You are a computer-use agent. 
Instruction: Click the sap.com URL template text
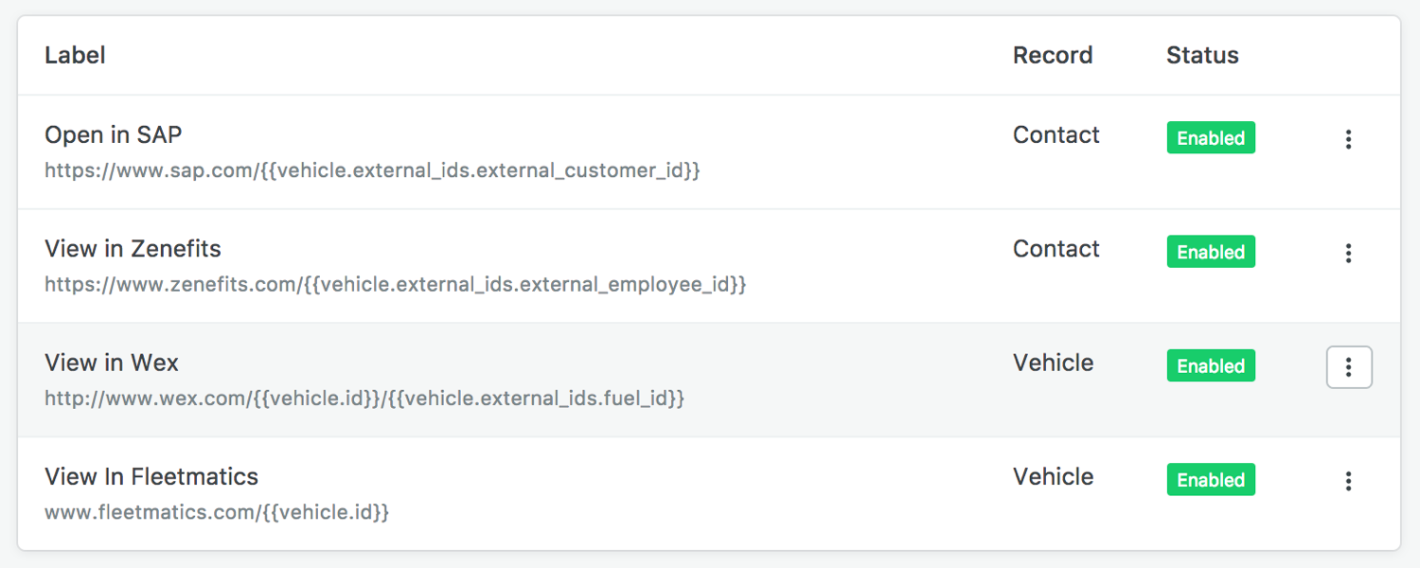click(372, 171)
